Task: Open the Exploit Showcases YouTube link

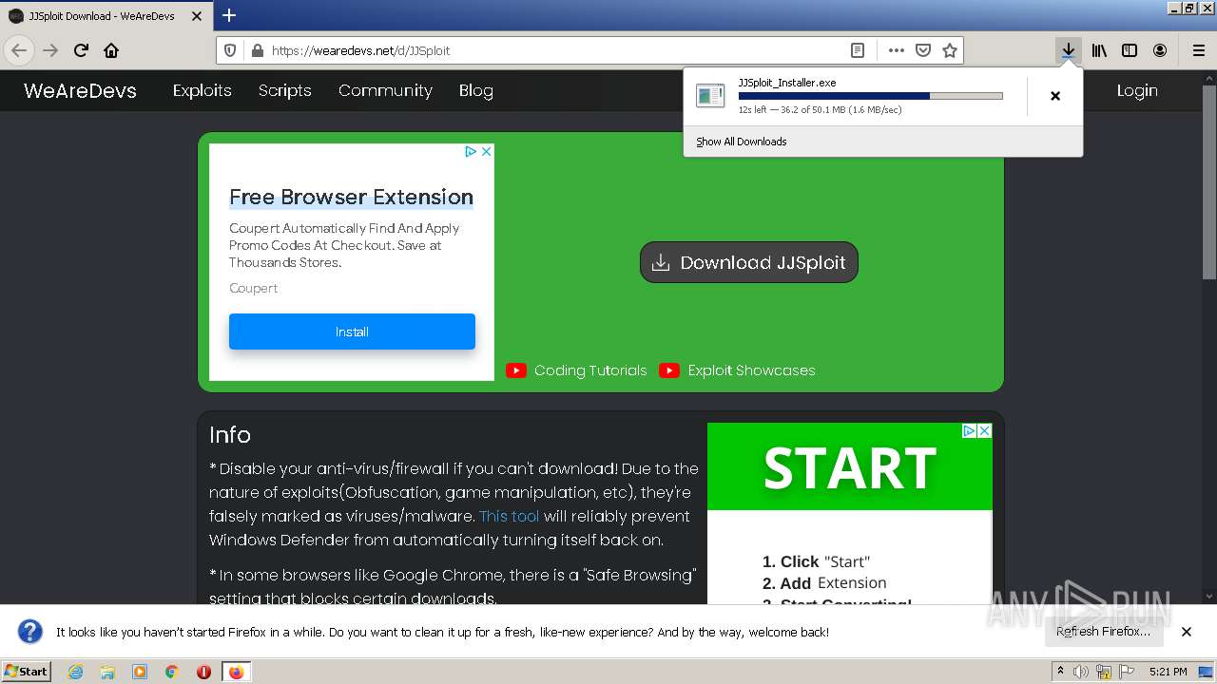Action: [737, 370]
